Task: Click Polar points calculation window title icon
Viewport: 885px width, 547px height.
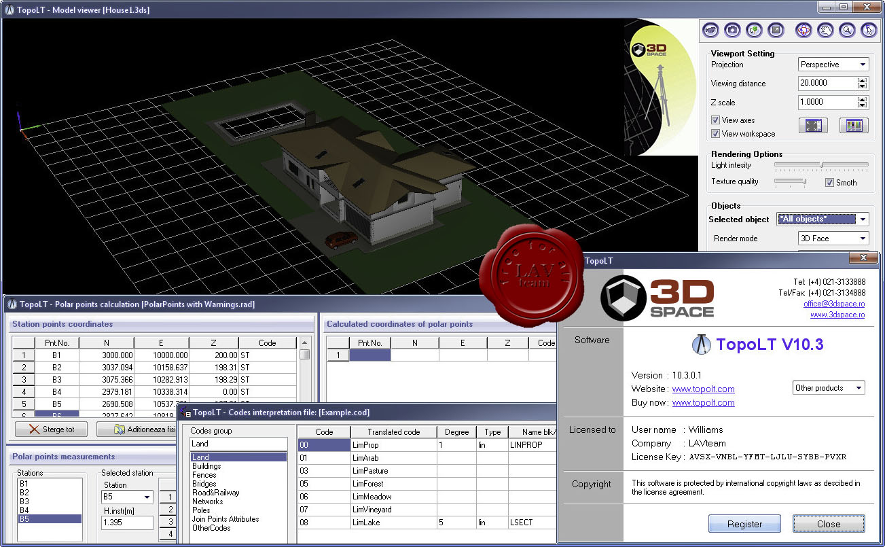Action: 11,304
